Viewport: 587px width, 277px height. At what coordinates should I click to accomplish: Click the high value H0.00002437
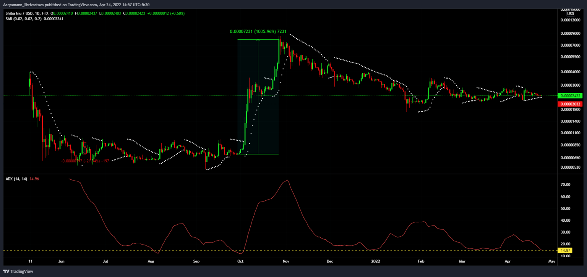click(x=86, y=13)
